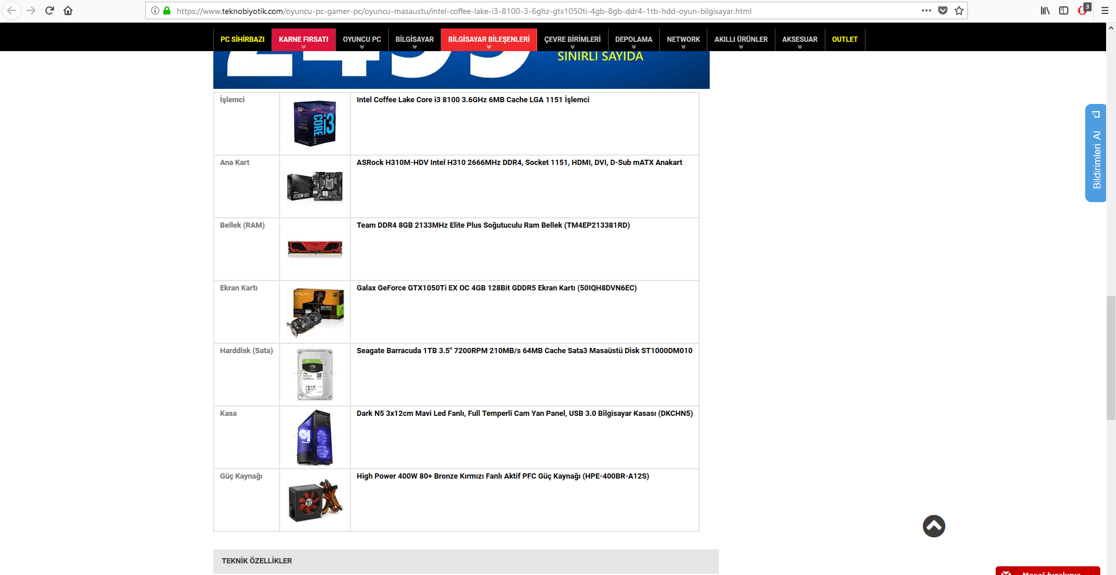Expand the OYUNCU PC menu
This screenshot has width=1116, height=575.
[x=362, y=39]
